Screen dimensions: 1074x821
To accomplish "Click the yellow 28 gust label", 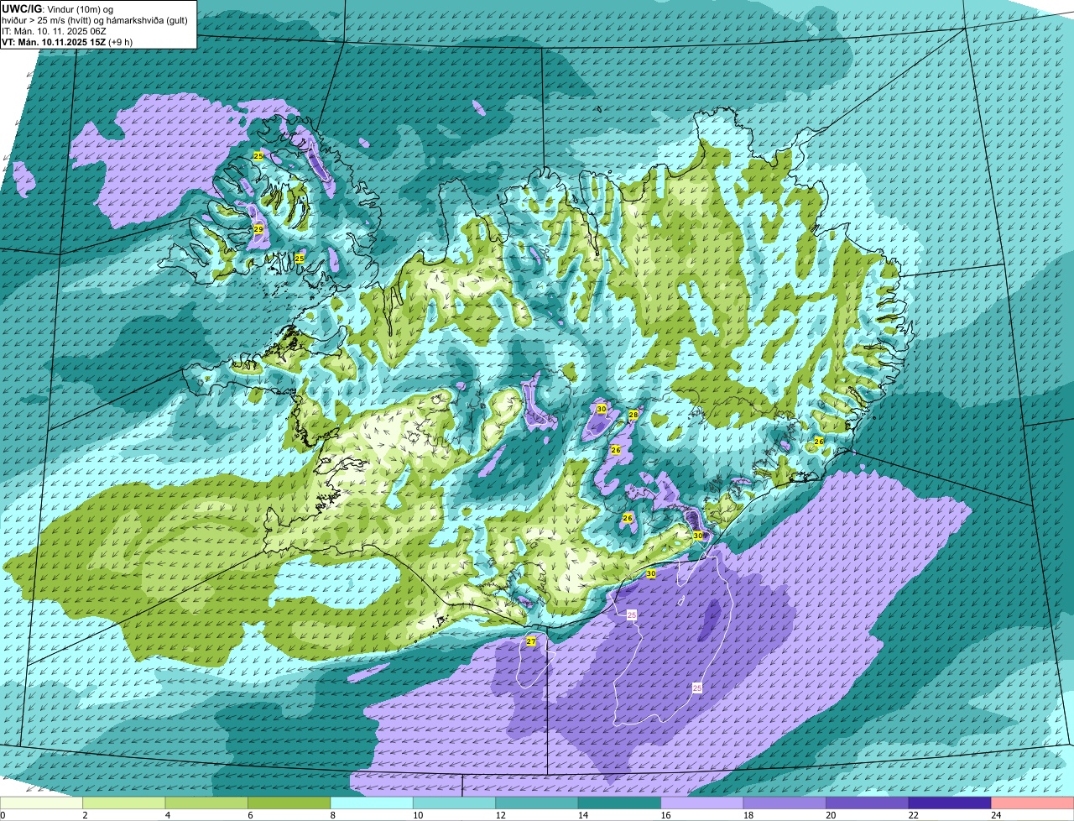I will click(633, 415).
